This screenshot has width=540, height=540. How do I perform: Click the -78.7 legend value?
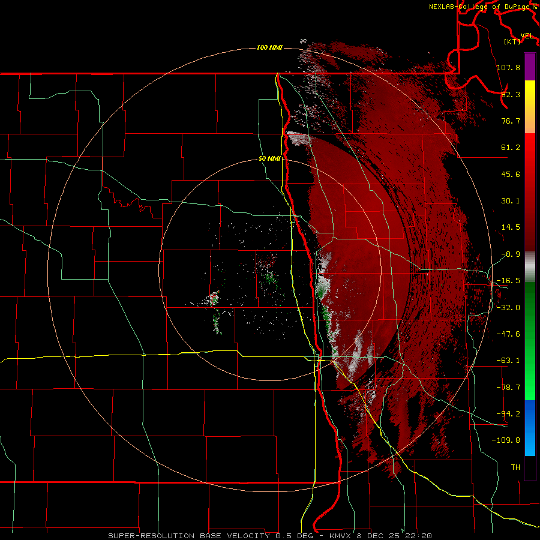tap(508, 388)
